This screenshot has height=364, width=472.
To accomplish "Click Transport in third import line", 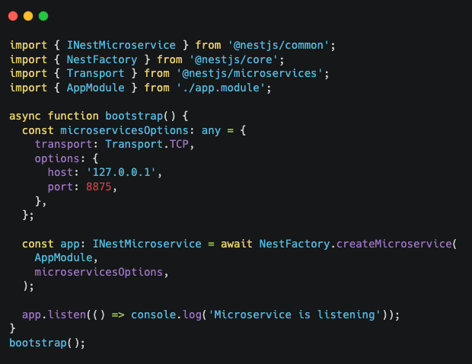I will point(95,73).
